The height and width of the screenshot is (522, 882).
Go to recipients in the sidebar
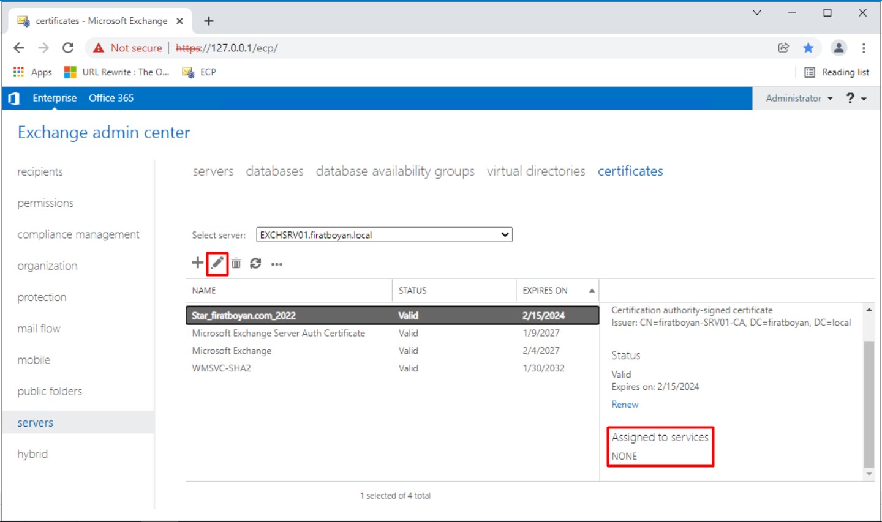(x=40, y=172)
